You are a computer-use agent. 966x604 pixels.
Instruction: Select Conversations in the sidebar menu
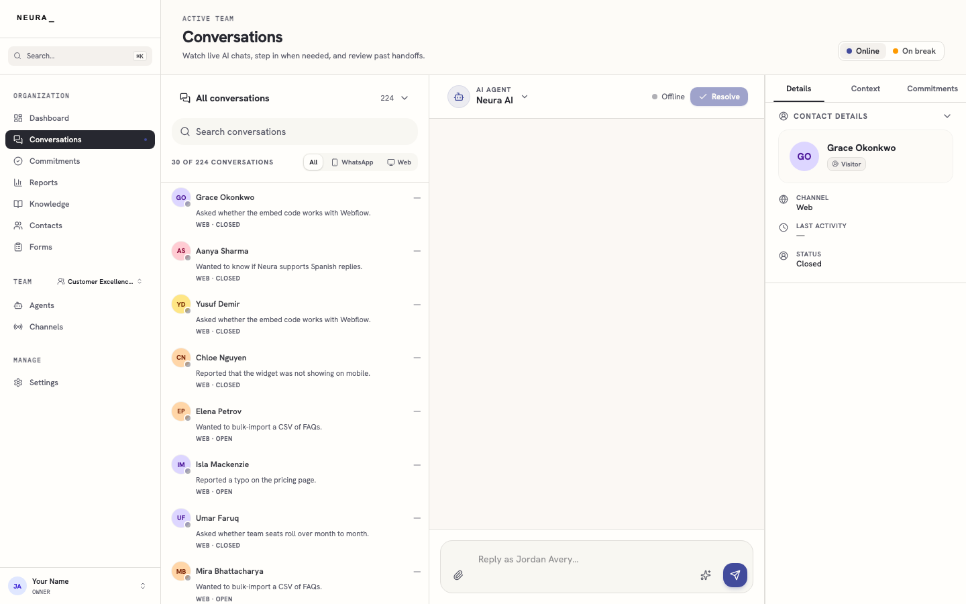(80, 140)
